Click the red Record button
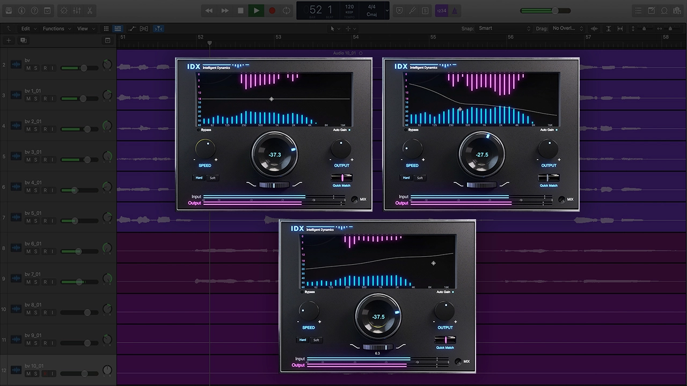 (x=272, y=10)
